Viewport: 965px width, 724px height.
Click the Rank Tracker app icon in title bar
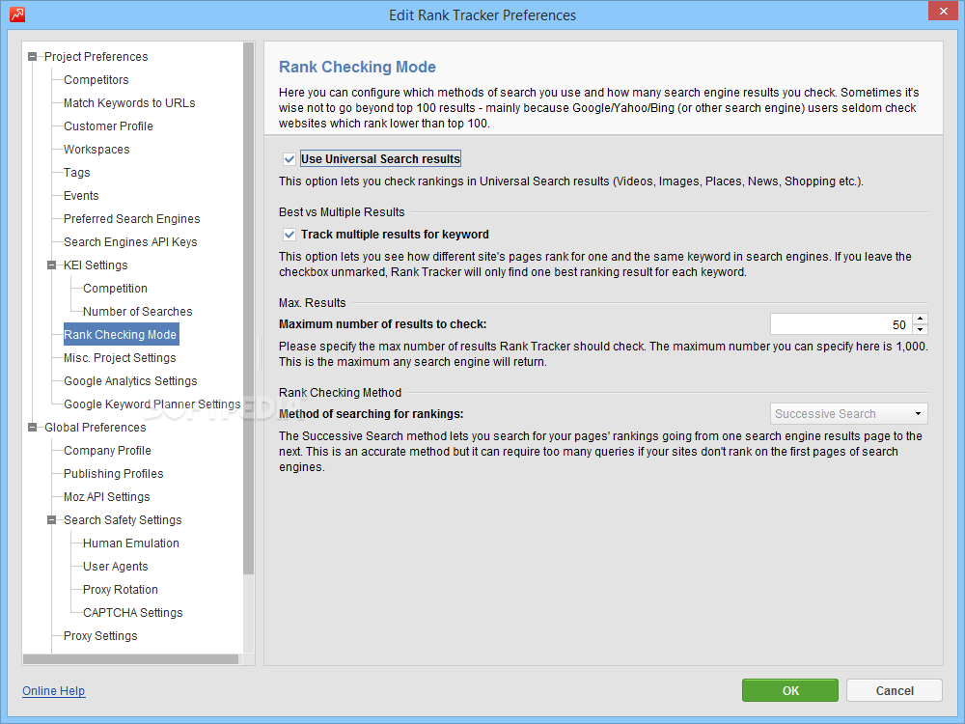click(17, 14)
